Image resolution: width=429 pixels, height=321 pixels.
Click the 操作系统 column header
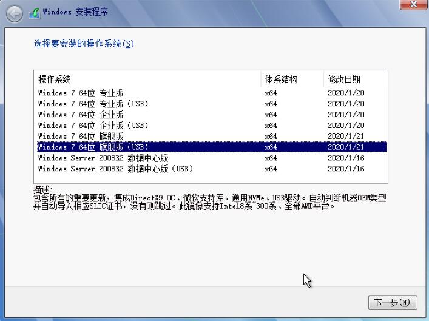pos(55,79)
